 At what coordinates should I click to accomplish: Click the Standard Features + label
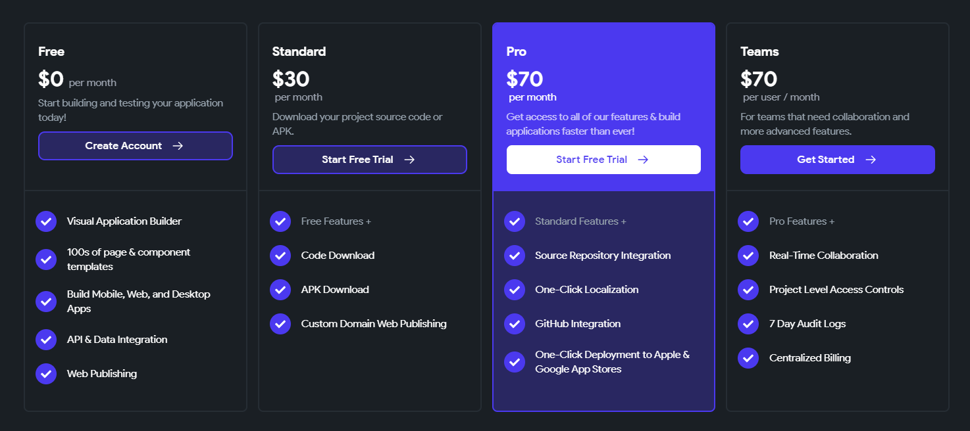[580, 221]
